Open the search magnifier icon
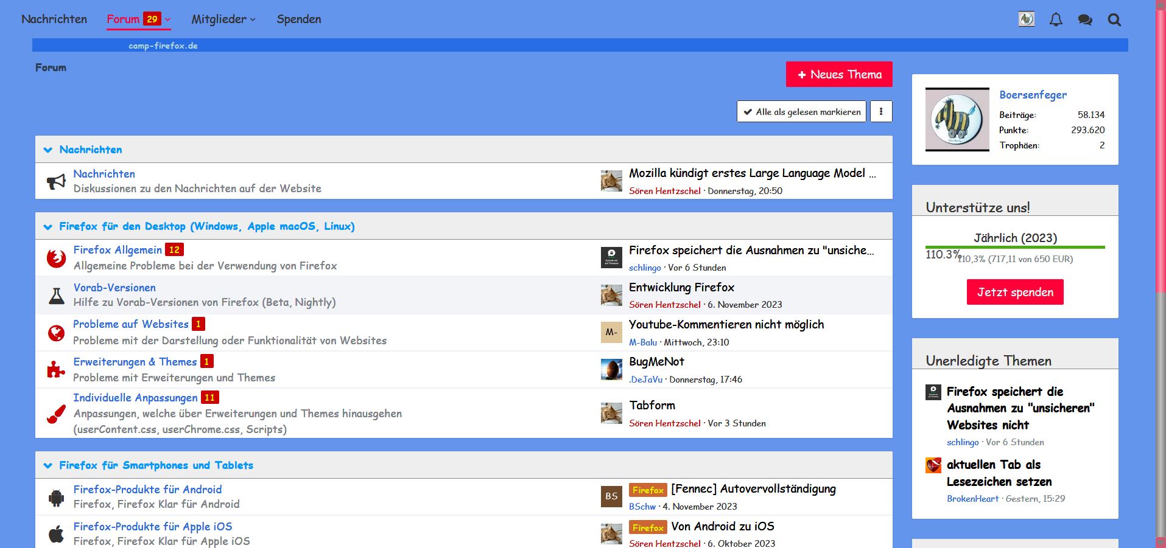Screen dimensions: 1166x548 [x=1114, y=19]
